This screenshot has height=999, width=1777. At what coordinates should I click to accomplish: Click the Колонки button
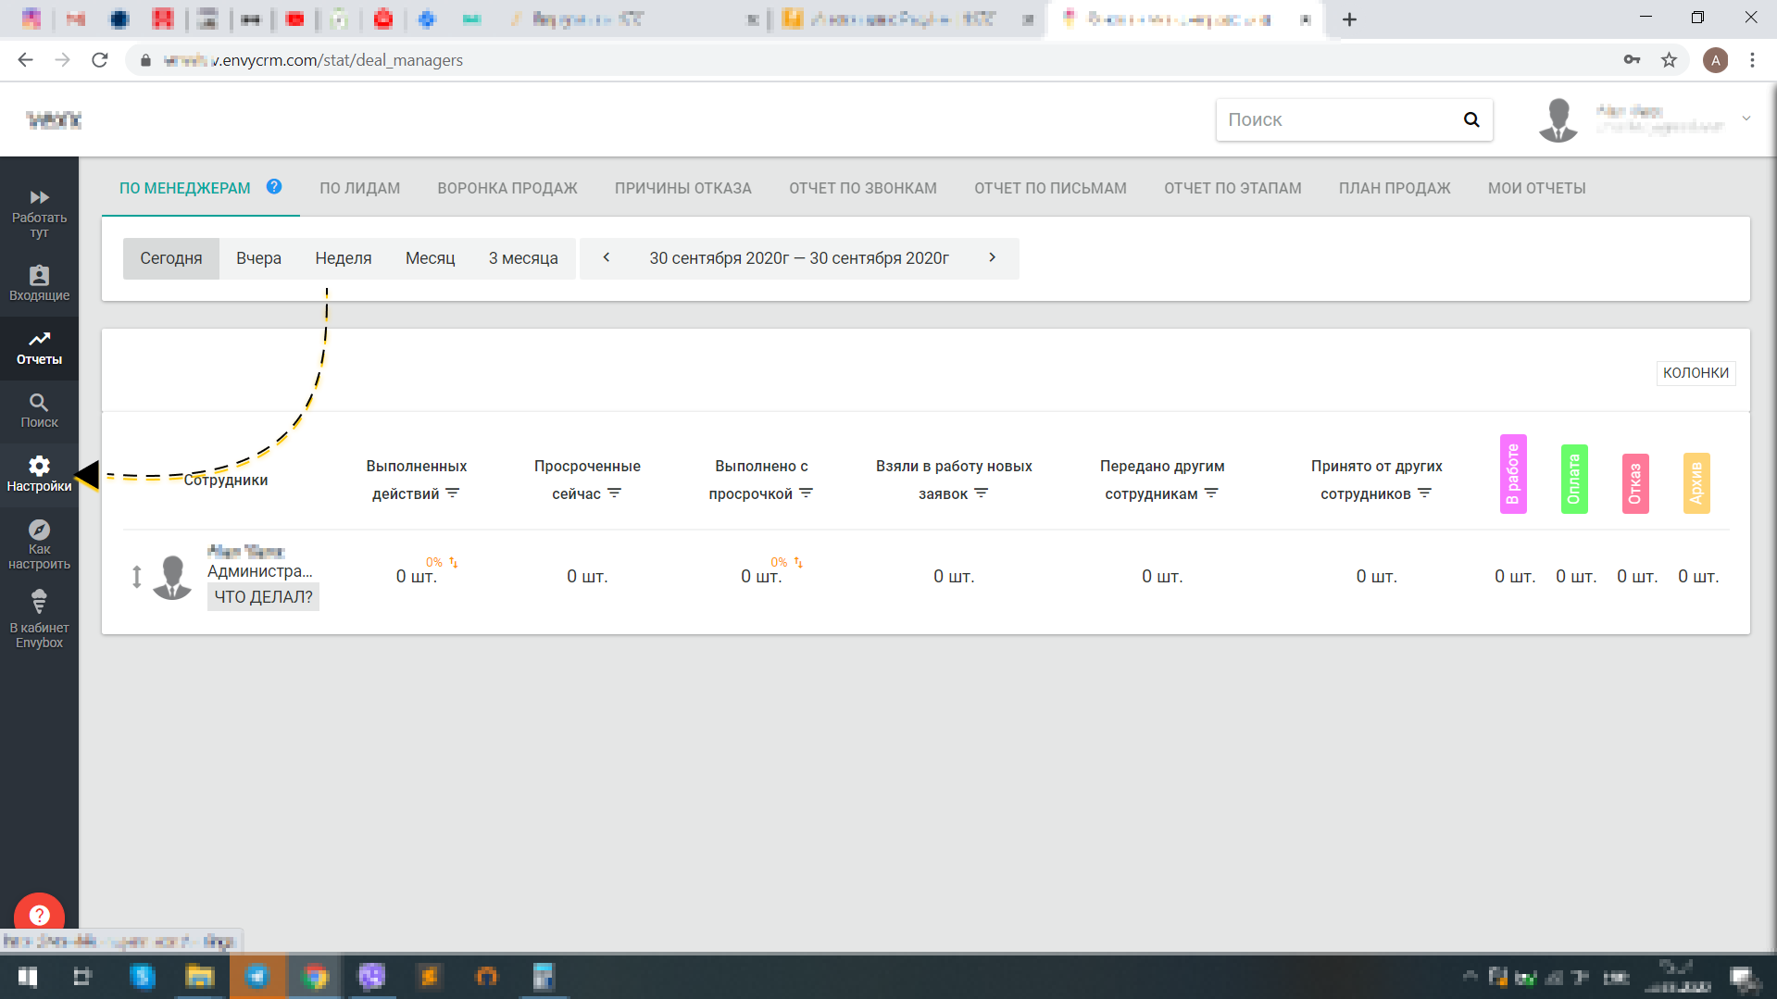click(1695, 372)
